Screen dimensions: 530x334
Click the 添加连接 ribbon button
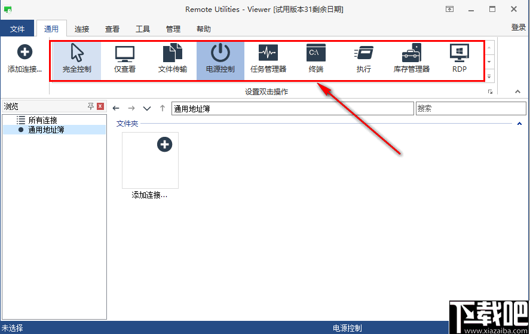tap(24, 60)
